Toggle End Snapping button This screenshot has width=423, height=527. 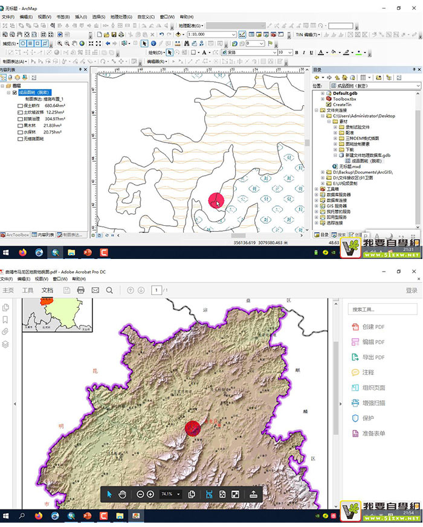coord(30,43)
